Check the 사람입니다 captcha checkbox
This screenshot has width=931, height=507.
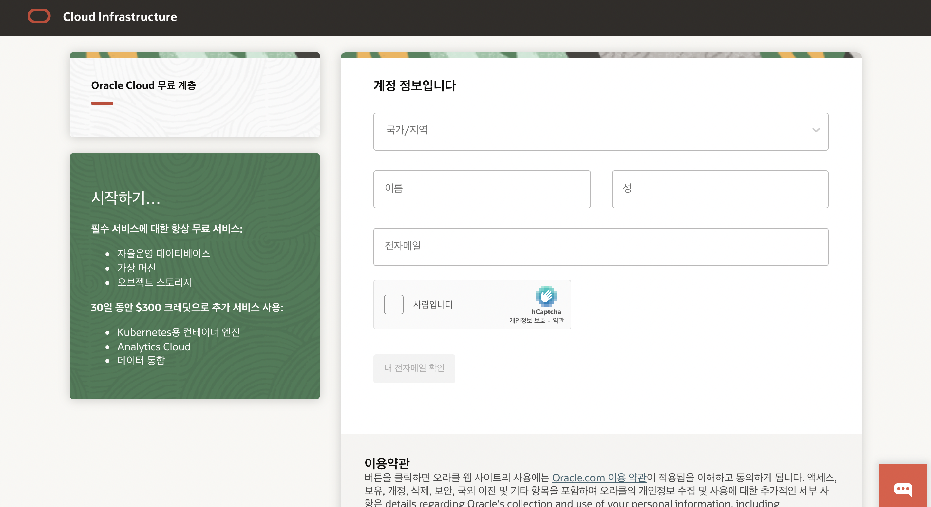tap(393, 304)
